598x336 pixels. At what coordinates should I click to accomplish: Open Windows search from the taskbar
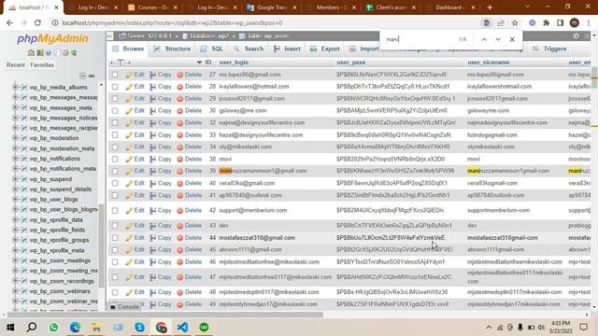[32, 328]
